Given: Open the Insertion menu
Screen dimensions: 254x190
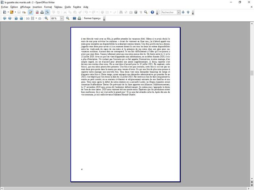Looking at the screenshot, I should 37,7.
